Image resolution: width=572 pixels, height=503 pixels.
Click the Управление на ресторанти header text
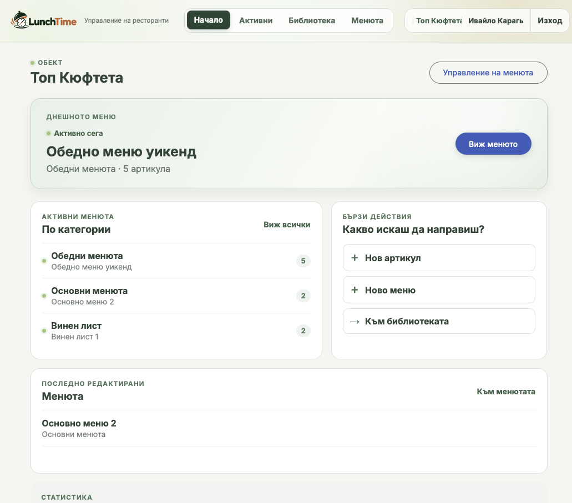[x=126, y=21]
